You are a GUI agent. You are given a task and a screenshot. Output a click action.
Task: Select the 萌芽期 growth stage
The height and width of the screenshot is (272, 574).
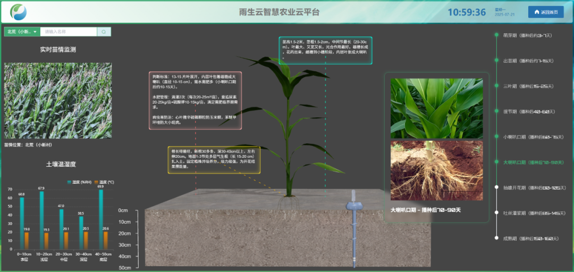click(527, 35)
